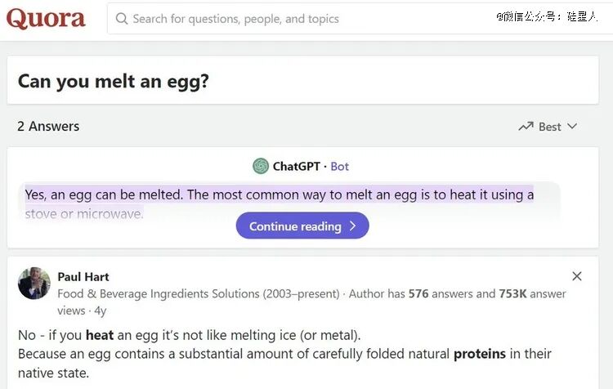613x389 pixels.
Task: Dismiss Paul Hart's answer with X
Action: (x=577, y=276)
